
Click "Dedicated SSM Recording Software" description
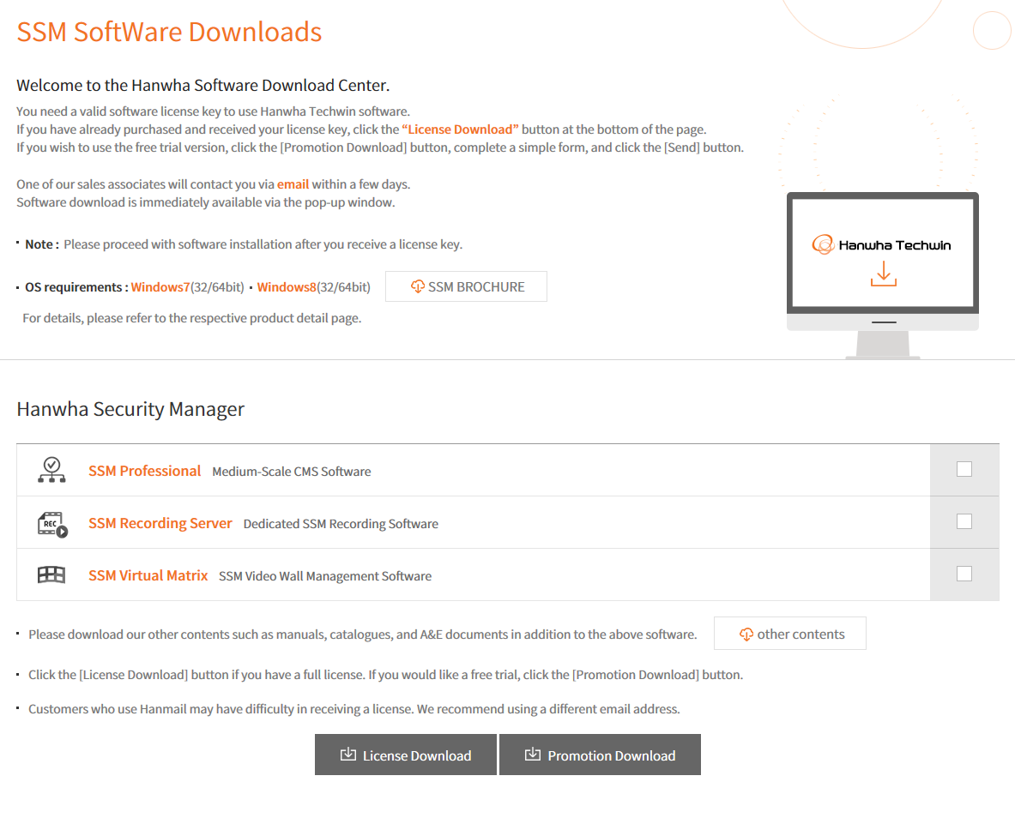pyautogui.click(x=341, y=525)
